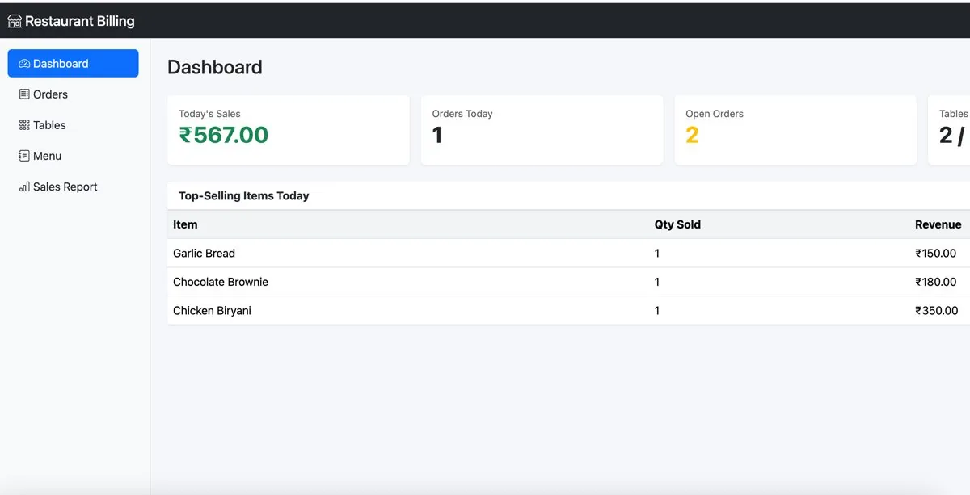Click the yellow Open Orders count 2

(x=692, y=135)
